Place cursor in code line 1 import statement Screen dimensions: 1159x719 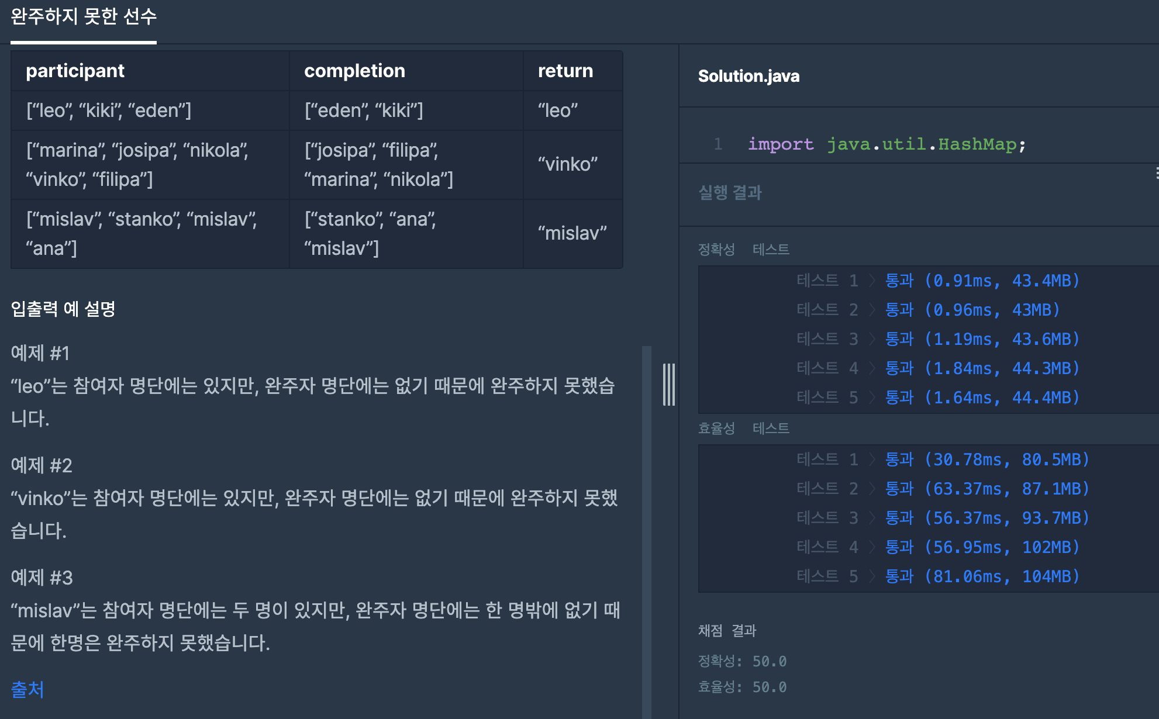pos(886,144)
